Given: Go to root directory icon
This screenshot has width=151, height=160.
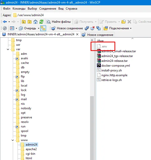Looking at the screenshot, I should click(x=29, y=22).
